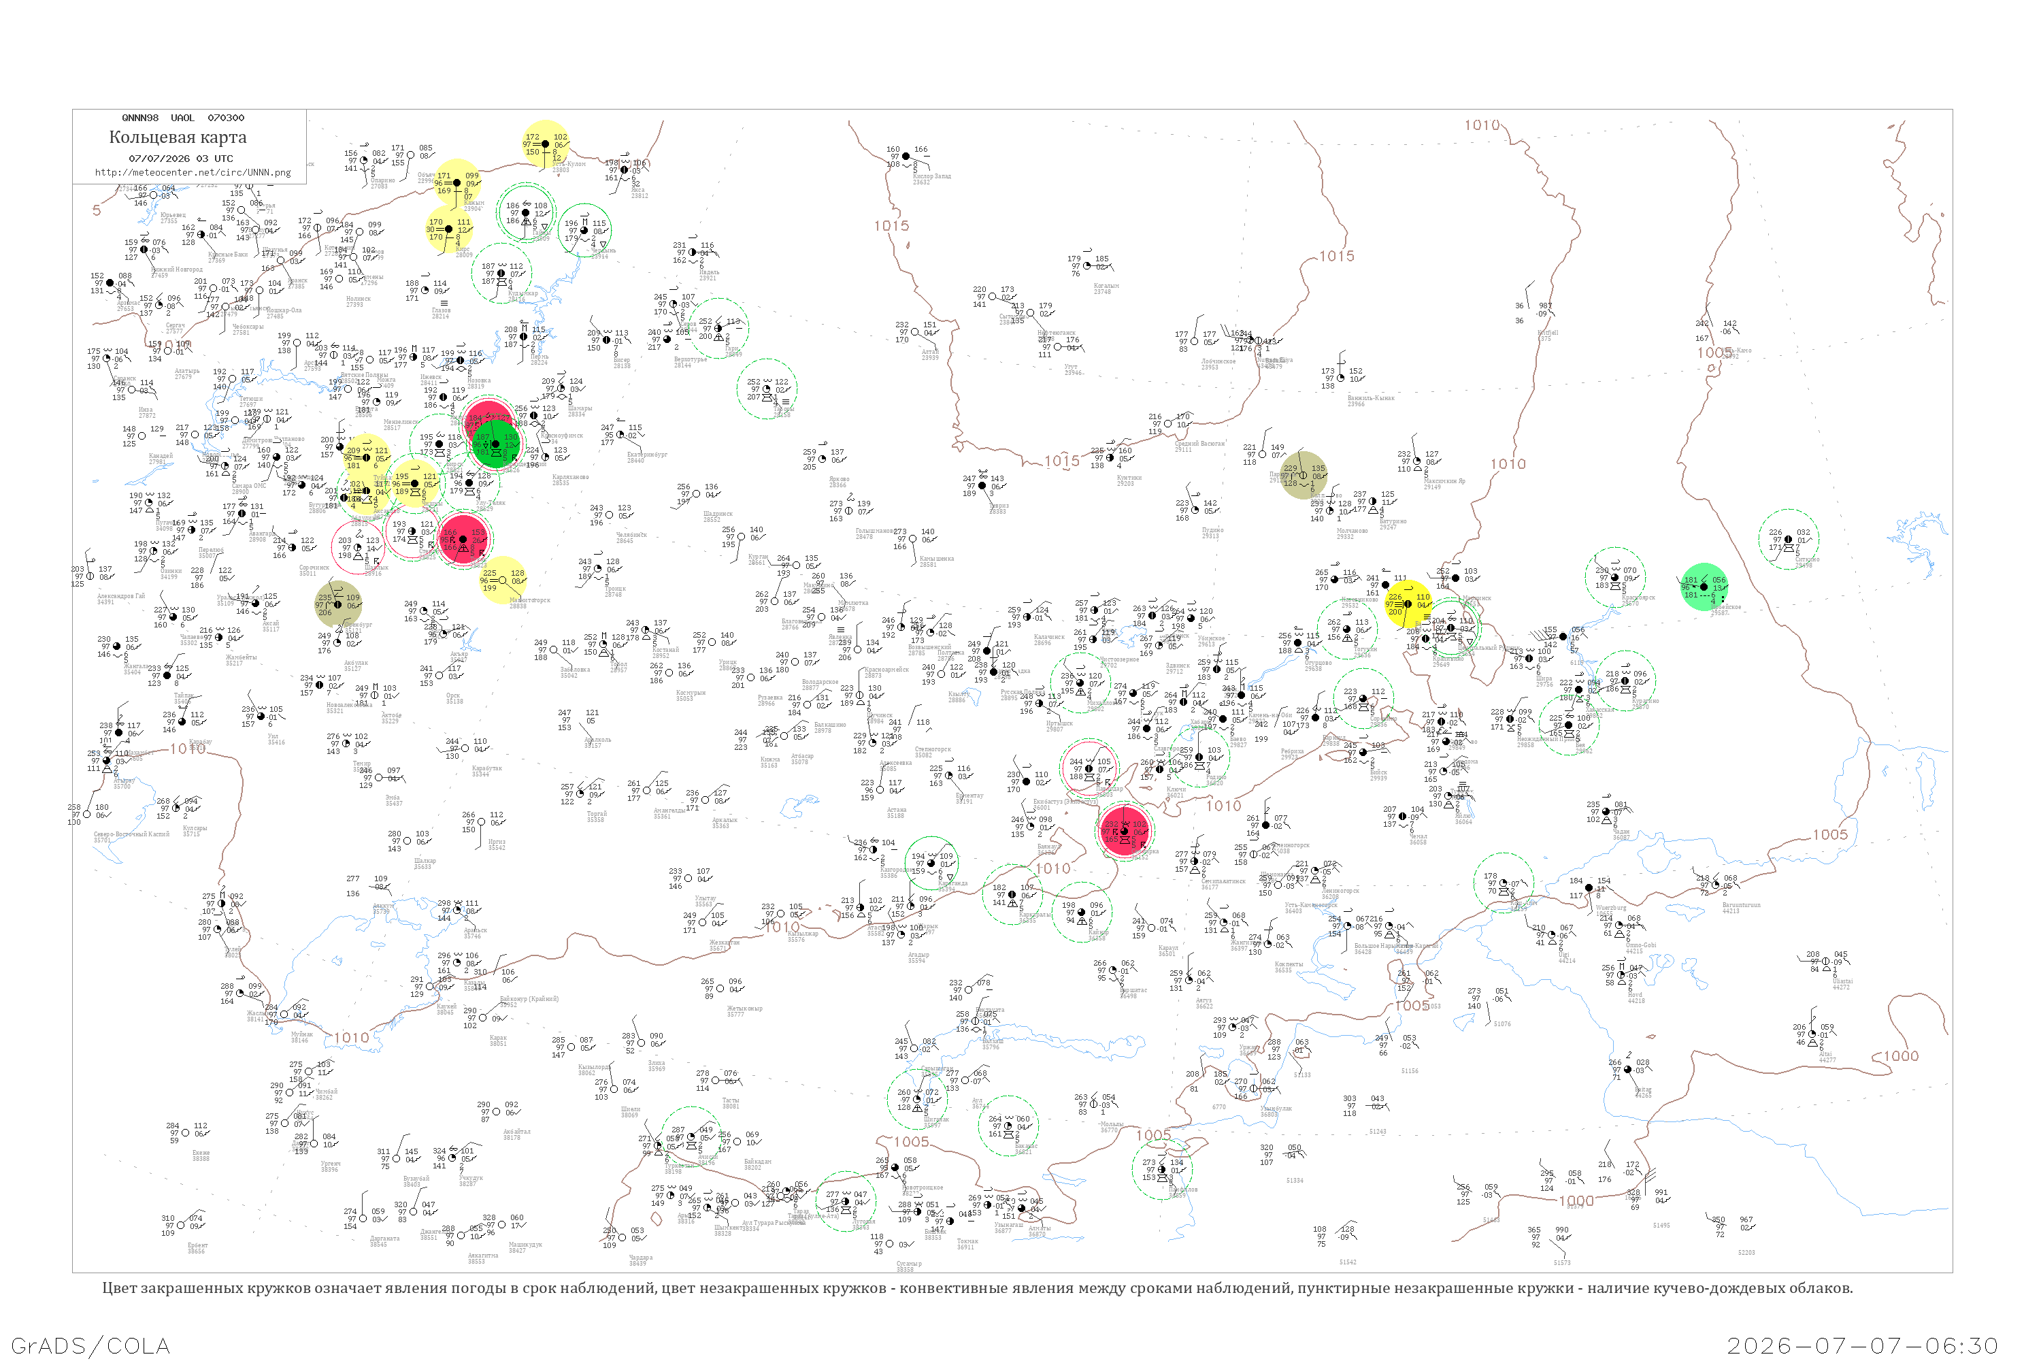
Task: Click the station label "Ерментау 35191"
Action: 969,798
